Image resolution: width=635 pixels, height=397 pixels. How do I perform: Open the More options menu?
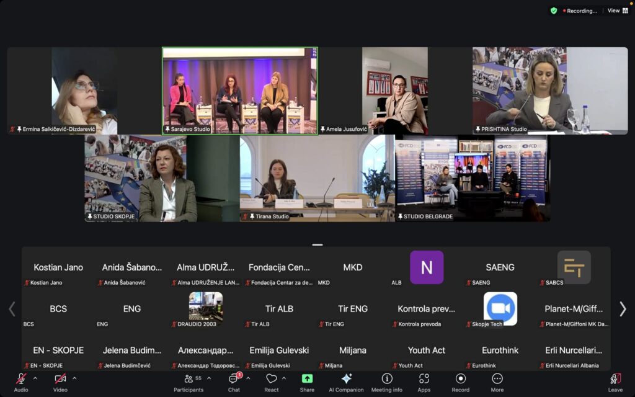coord(497,381)
